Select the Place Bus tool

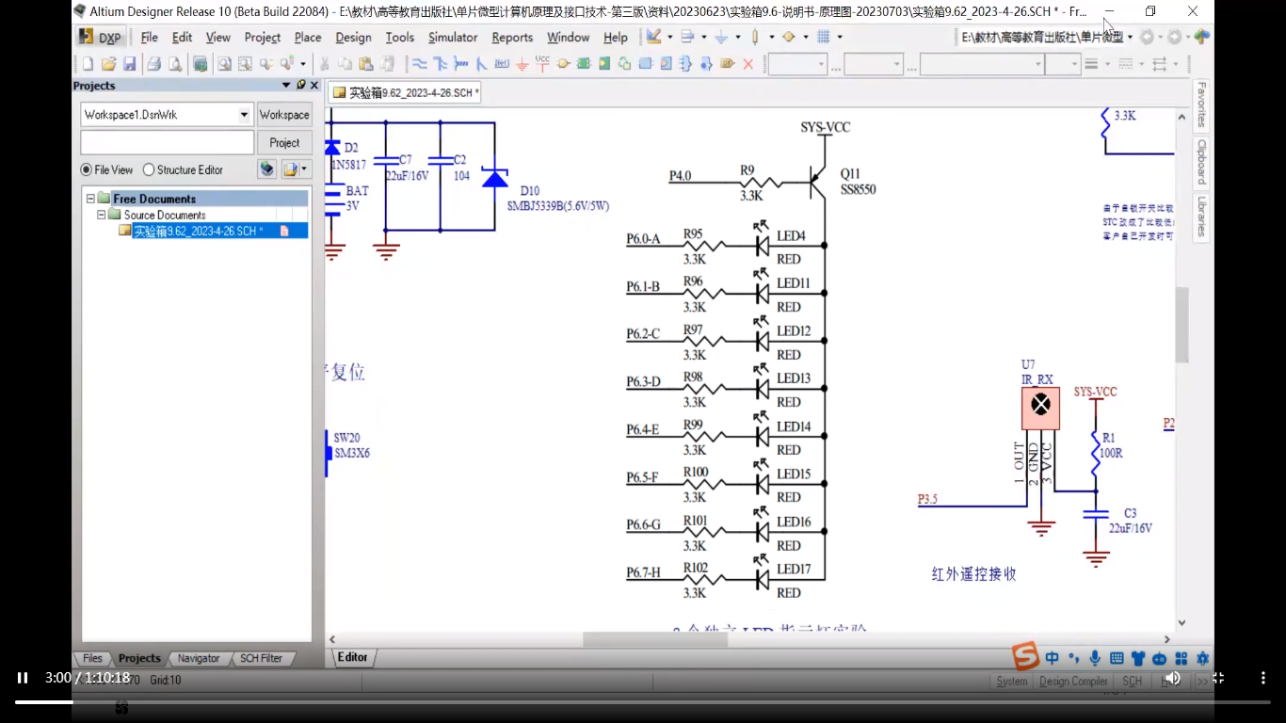click(440, 64)
